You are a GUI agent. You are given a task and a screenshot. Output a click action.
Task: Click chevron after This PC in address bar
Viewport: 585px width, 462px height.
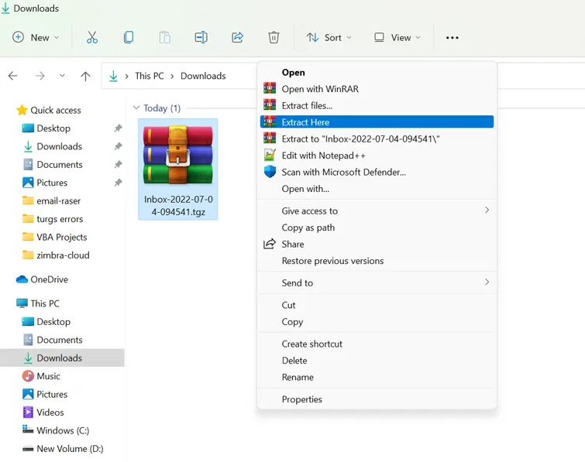tap(172, 76)
